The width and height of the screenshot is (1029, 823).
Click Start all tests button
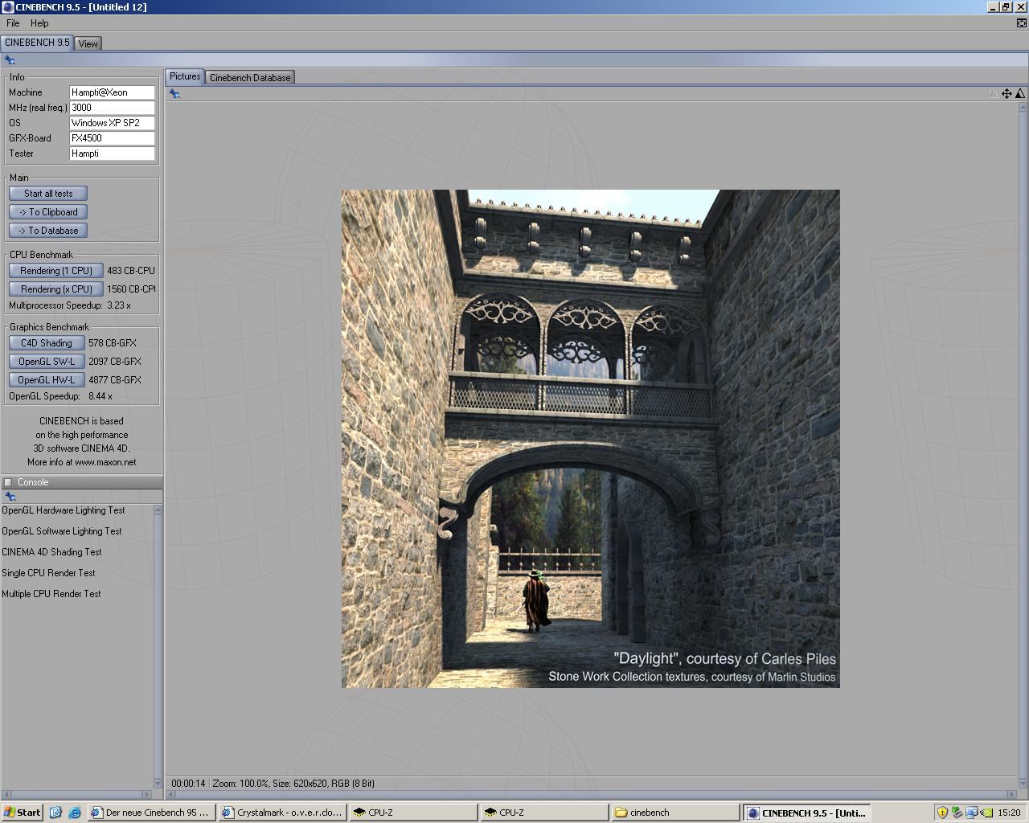click(48, 194)
